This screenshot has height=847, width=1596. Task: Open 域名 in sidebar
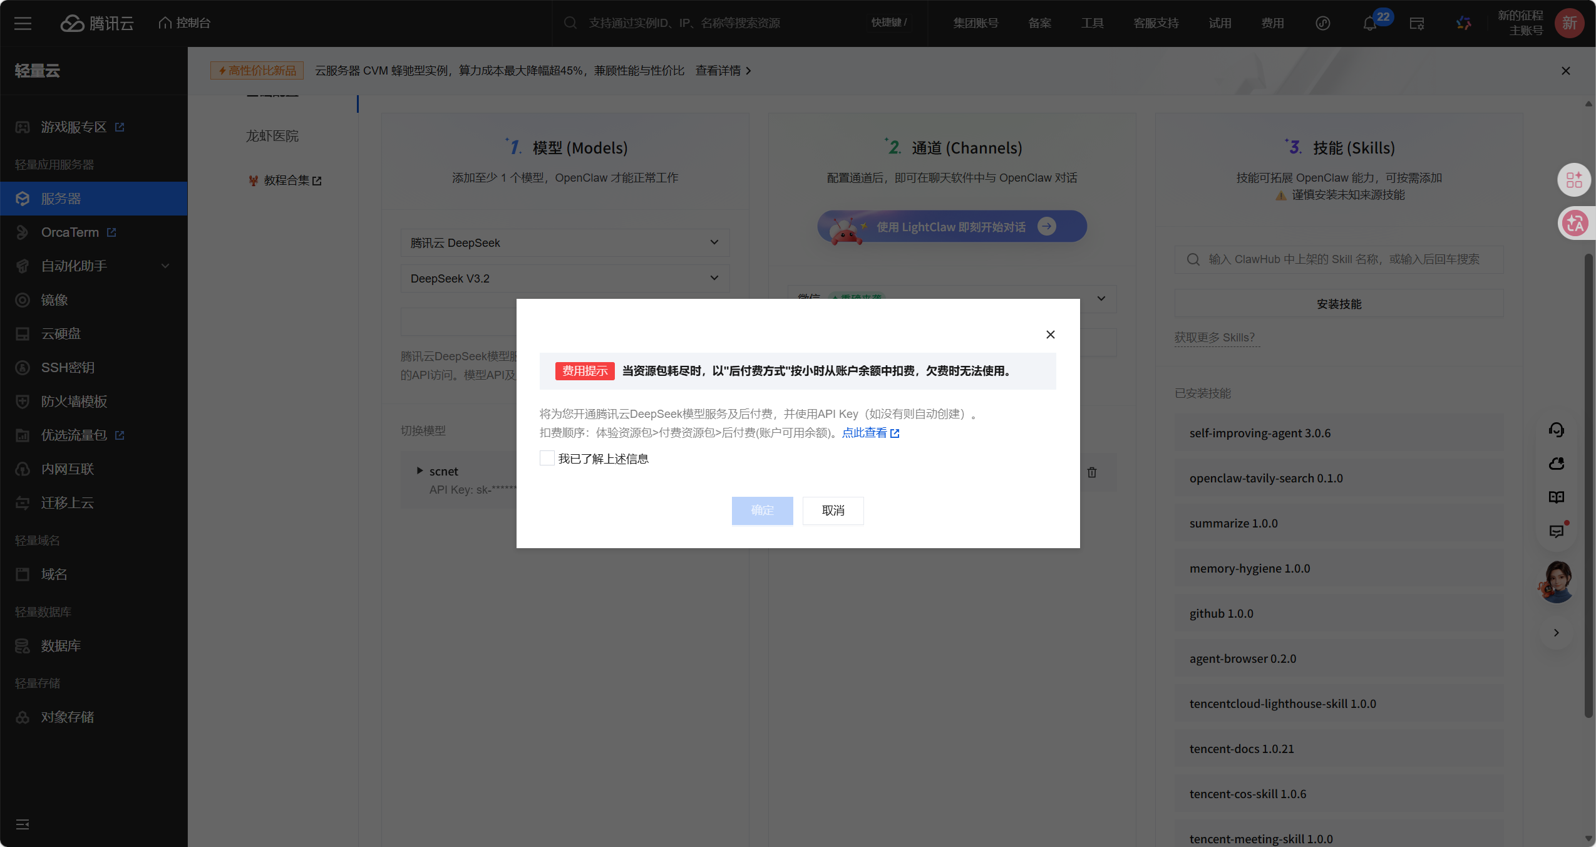pyautogui.click(x=94, y=574)
